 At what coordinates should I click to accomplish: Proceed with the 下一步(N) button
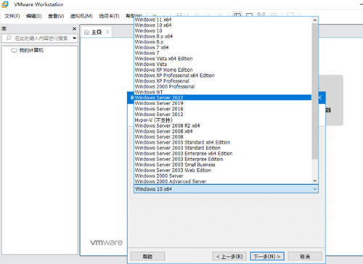click(267, 256)
